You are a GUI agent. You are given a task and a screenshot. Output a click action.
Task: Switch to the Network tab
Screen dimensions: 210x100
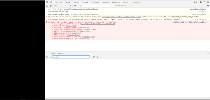(85, 2)
